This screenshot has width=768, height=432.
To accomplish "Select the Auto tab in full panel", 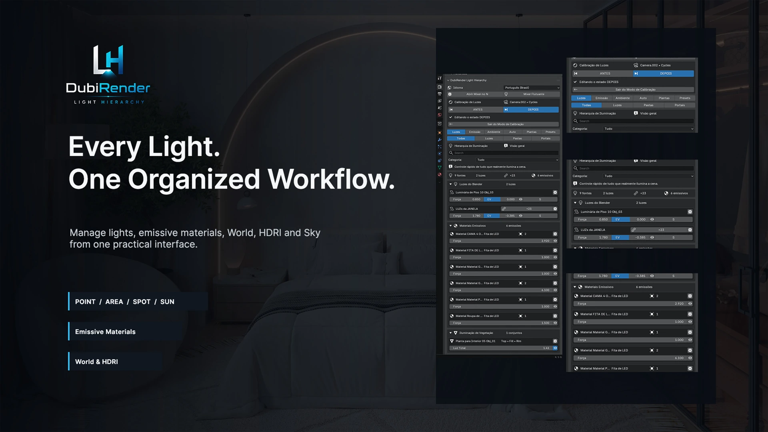I will [x=512, y=132].
